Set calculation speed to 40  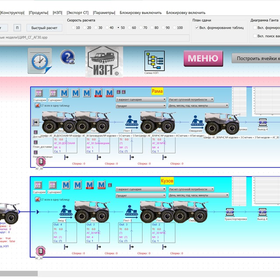click(x=107, y=28)
